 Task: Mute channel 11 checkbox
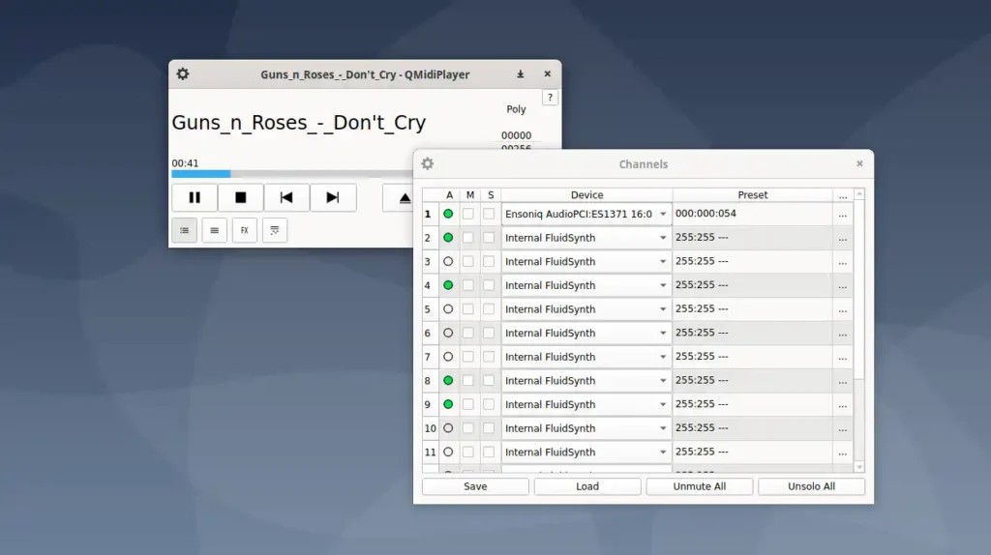468,453
